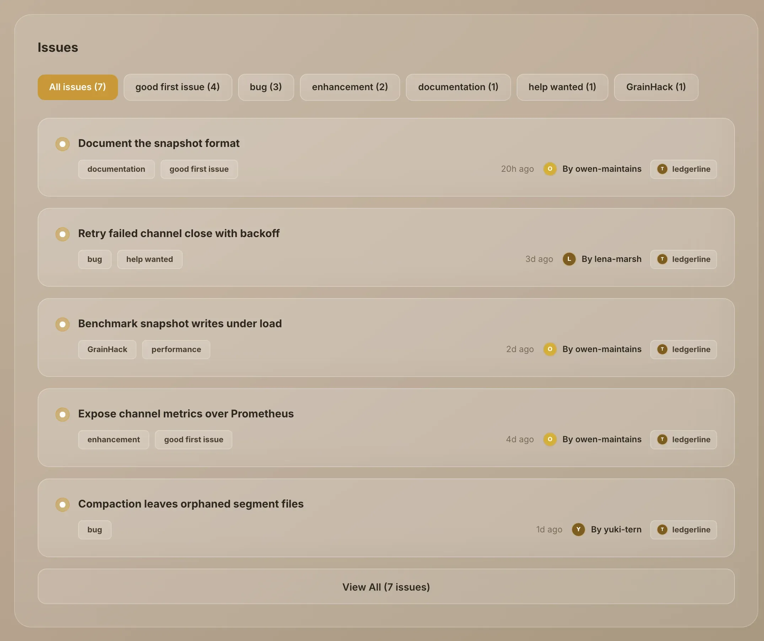The height and width of the screenshot is (641, 764).
Task: Click open-status icon beside Compaction leaves orphaned segment
Action: [x=63, y=504]
